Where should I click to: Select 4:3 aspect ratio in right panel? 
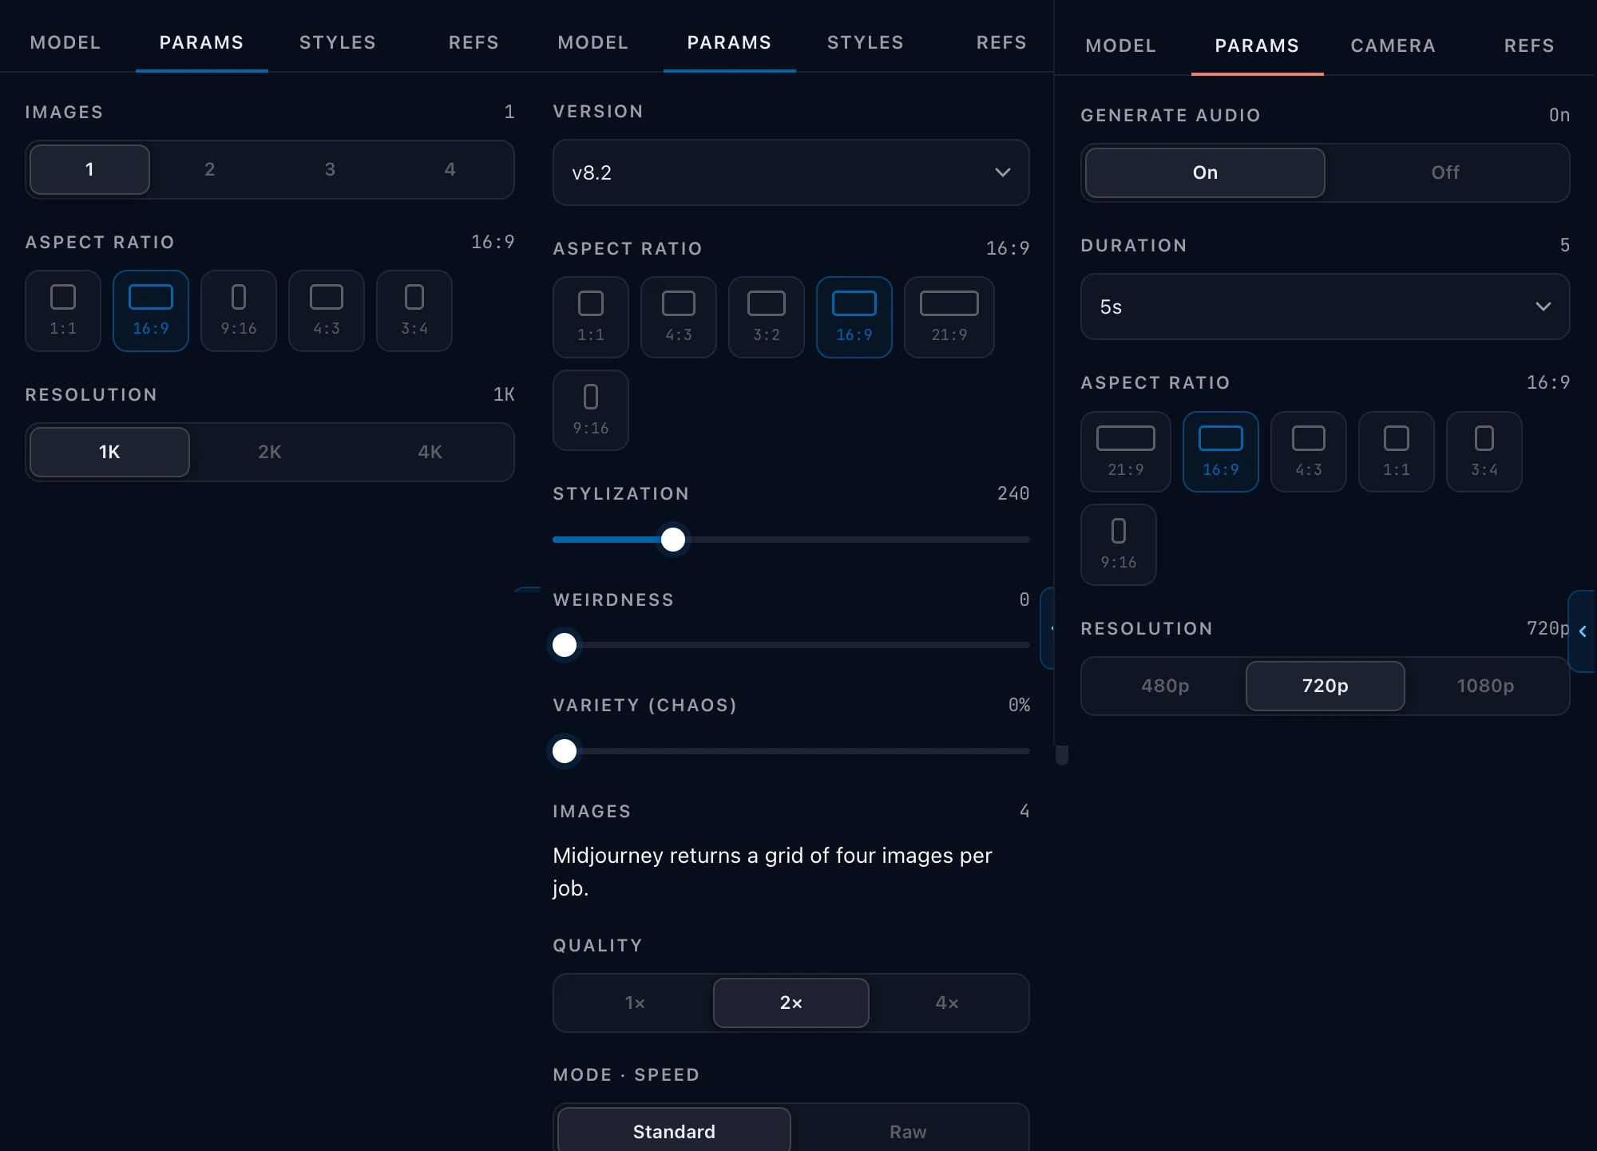point(1309,452)
